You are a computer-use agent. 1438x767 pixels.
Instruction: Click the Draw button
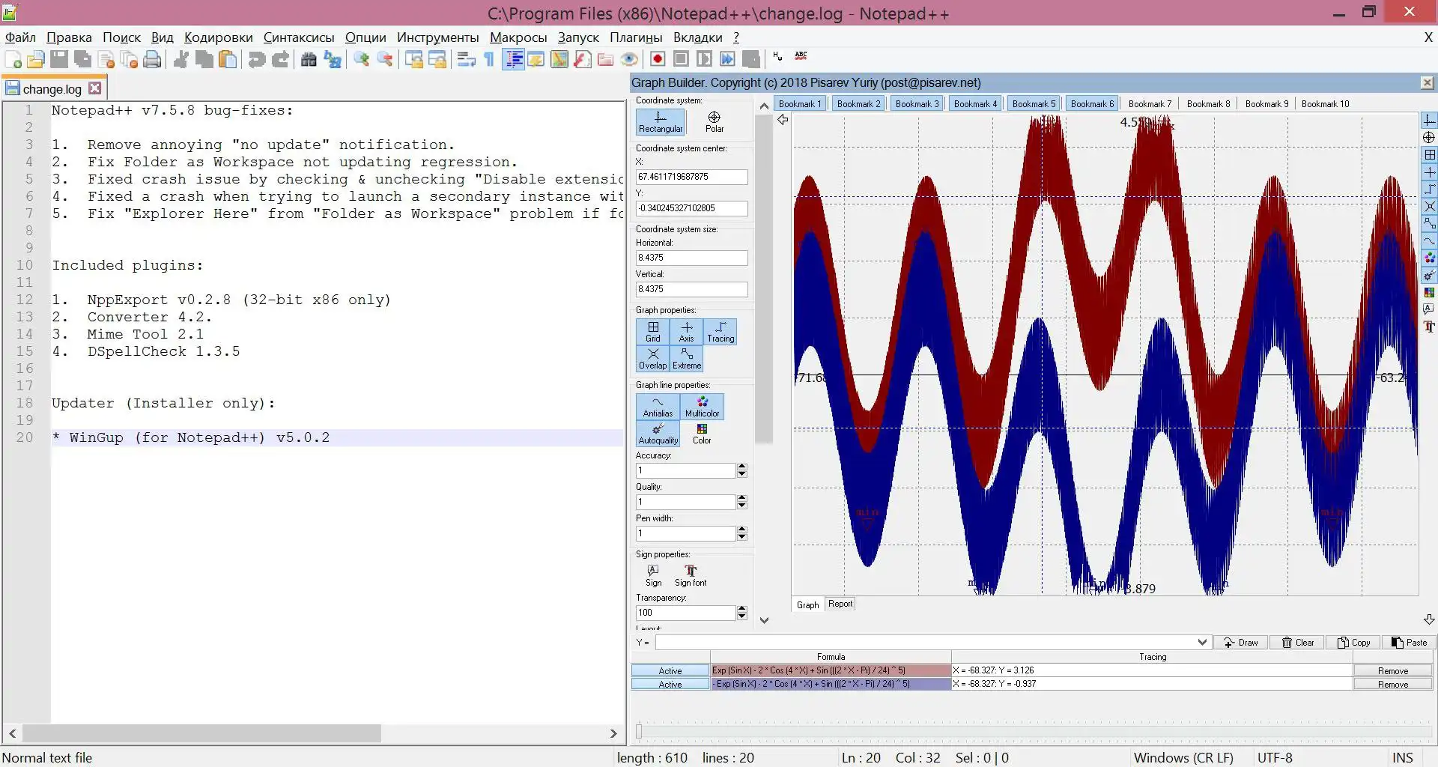[x=1240, y=643]
